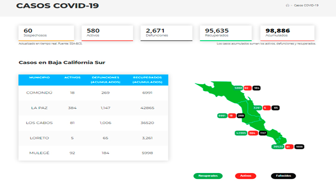
Task: Click Los Cabos active value 81 in table
Action: (x=72, y=123)
